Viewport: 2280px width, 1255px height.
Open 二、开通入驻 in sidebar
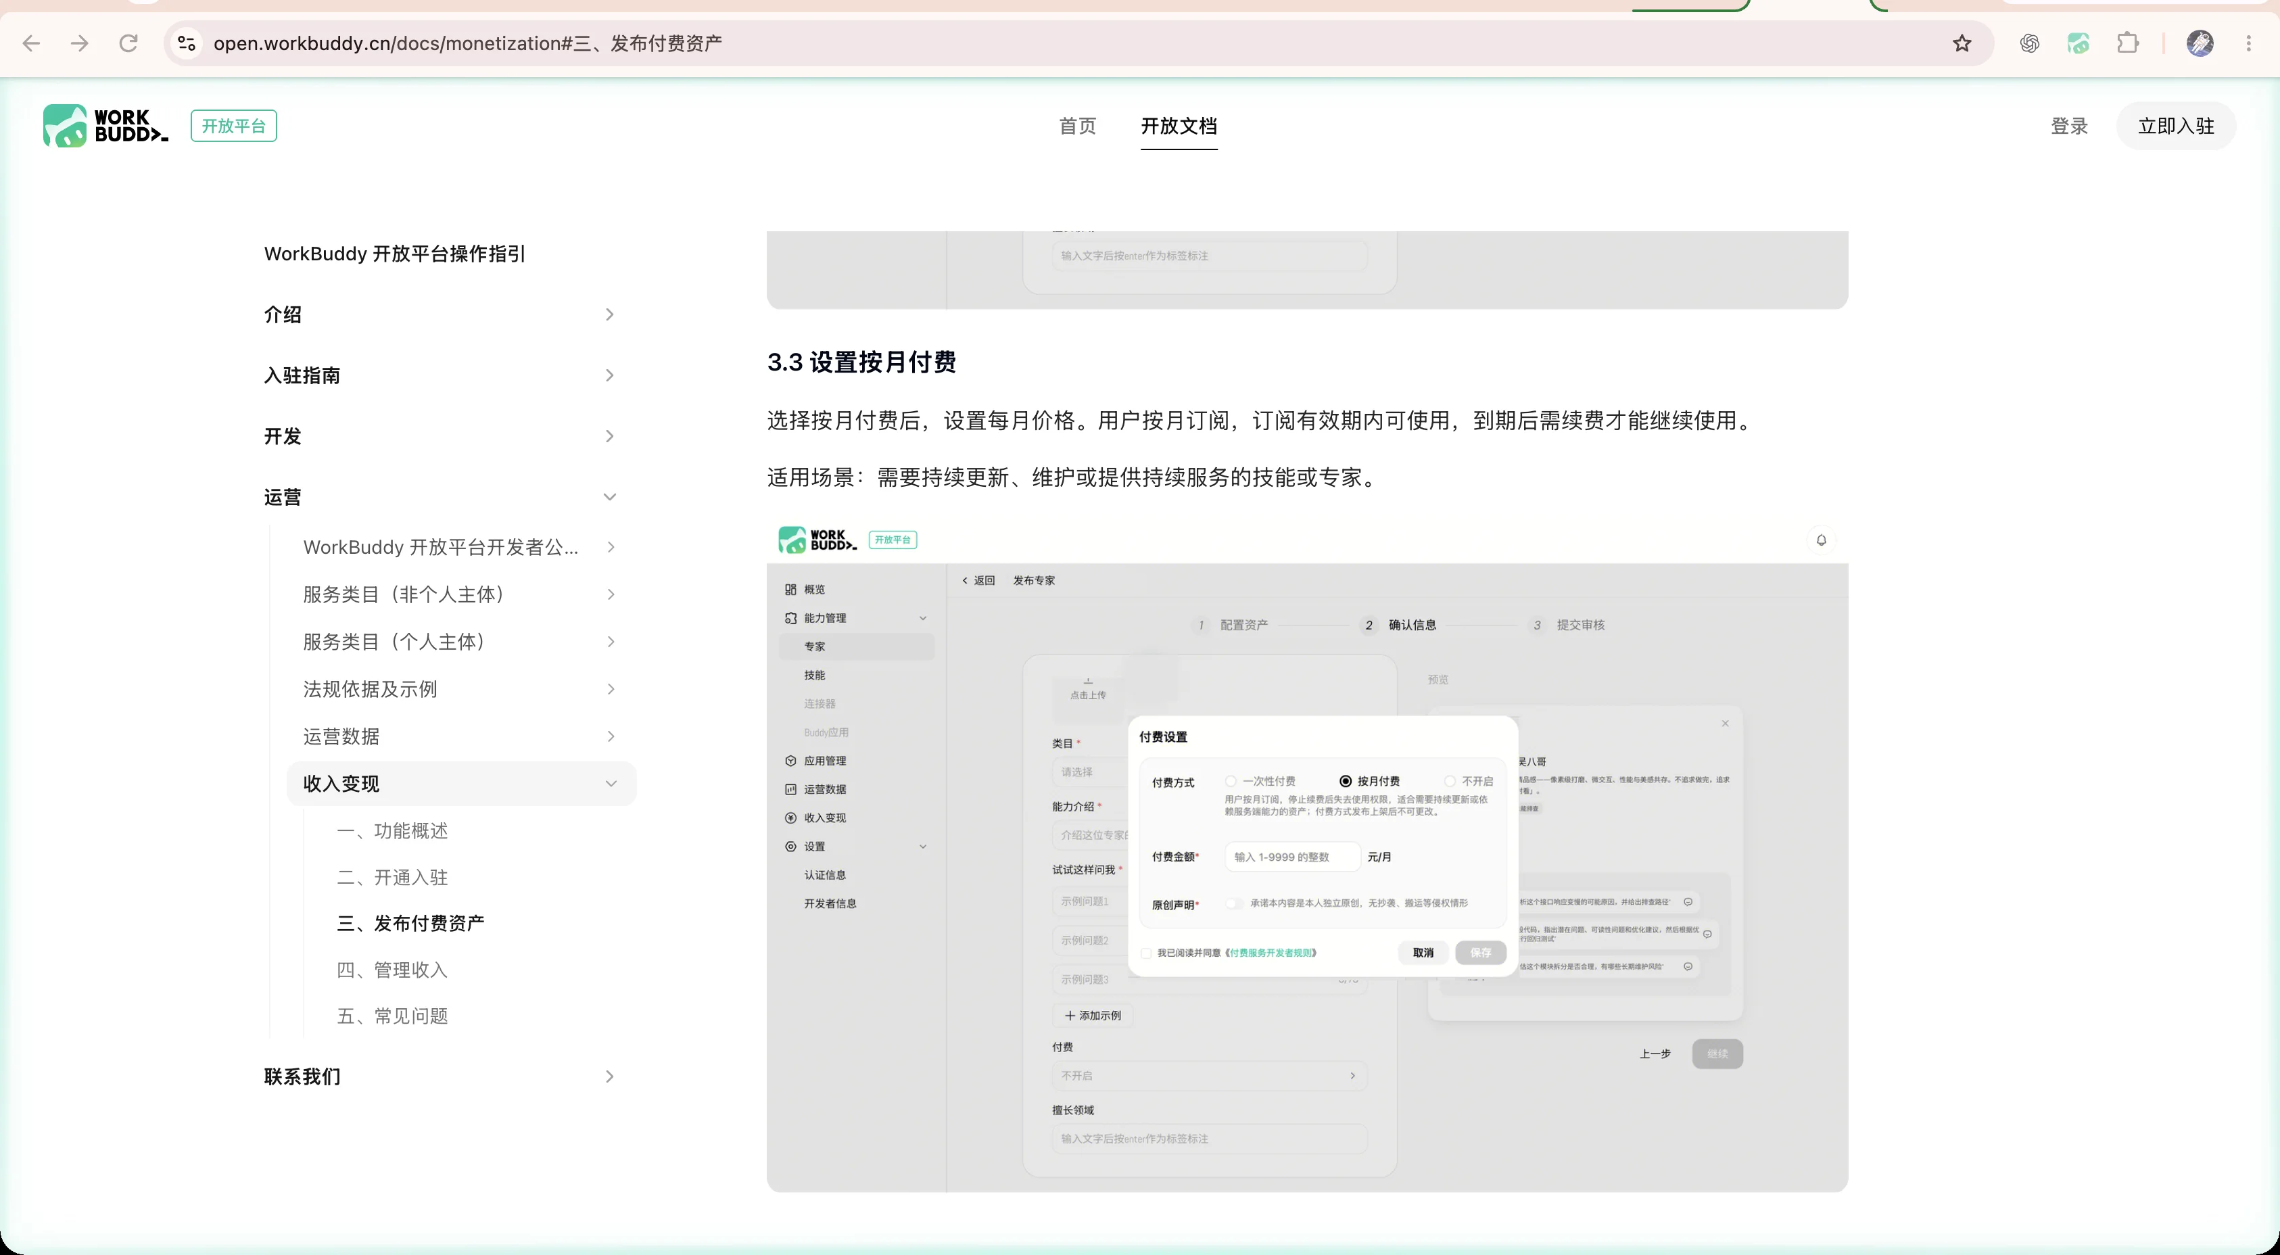tap(392, 877)
